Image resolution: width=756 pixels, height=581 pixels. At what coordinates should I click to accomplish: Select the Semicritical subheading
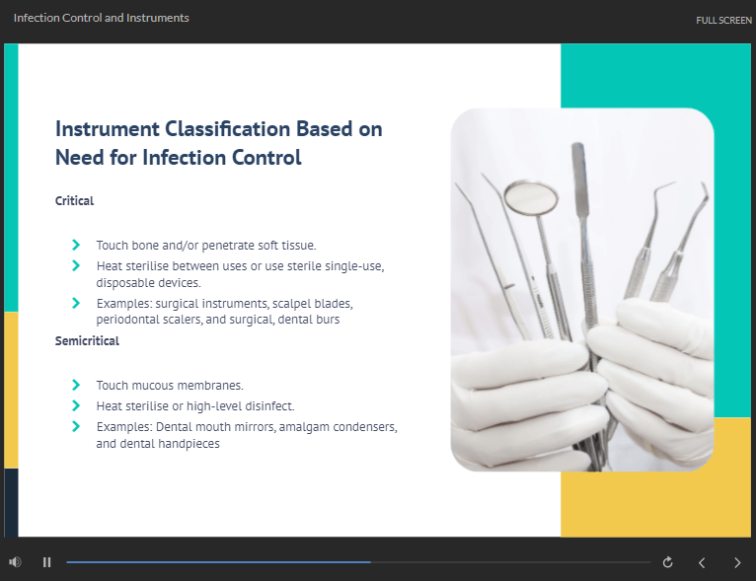tap(87, 341)
